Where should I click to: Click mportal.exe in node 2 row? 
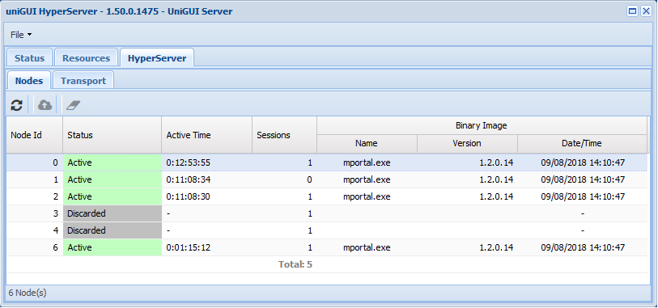[367, 196]
